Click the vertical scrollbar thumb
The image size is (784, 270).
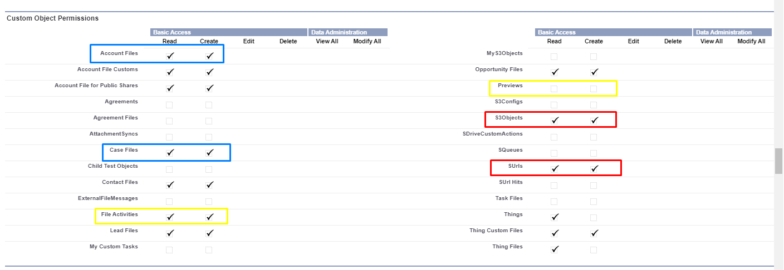(778, 161)
